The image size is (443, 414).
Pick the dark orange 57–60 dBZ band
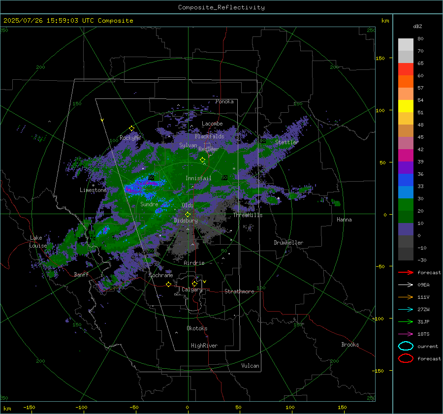[x=406, y=82]
